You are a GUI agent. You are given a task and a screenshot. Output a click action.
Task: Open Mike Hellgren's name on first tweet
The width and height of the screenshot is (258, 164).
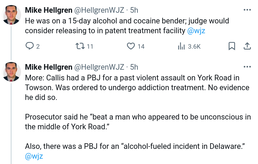[x=48, y=10]
